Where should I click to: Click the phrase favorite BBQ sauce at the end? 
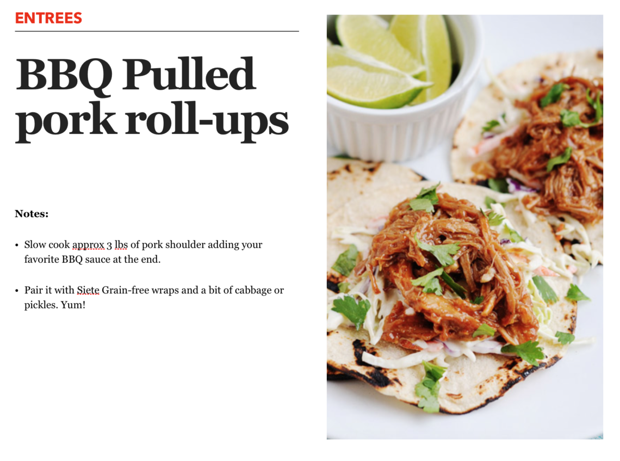tap(92, 260)
